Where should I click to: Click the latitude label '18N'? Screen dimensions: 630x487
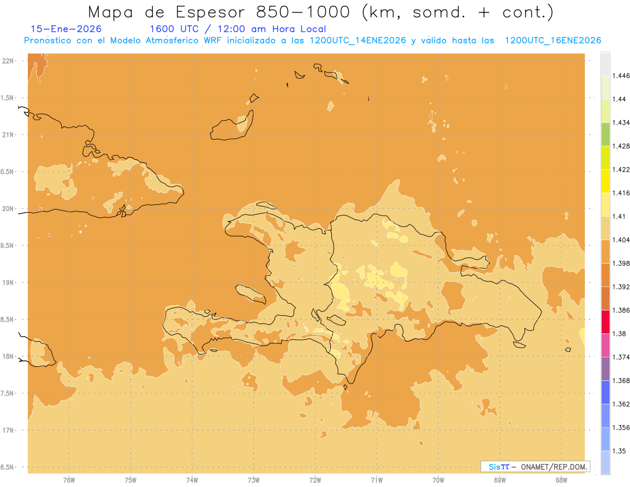pyautogui.click(x=8, y=356)
